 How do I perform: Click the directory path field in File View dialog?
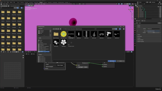click(78, 29)
